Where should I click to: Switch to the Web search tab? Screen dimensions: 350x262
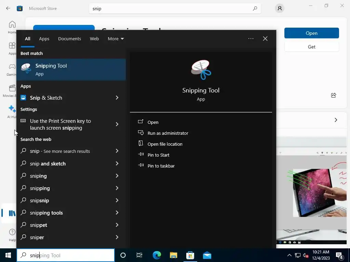point(94,39)
